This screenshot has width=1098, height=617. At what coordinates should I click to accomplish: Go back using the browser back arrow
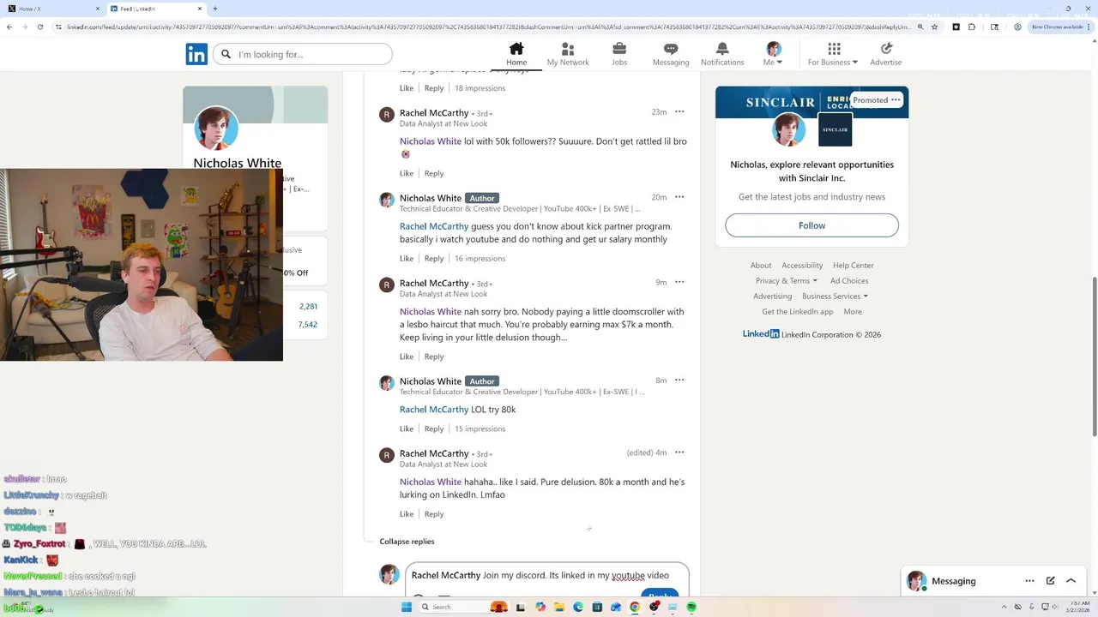[9, 27]
